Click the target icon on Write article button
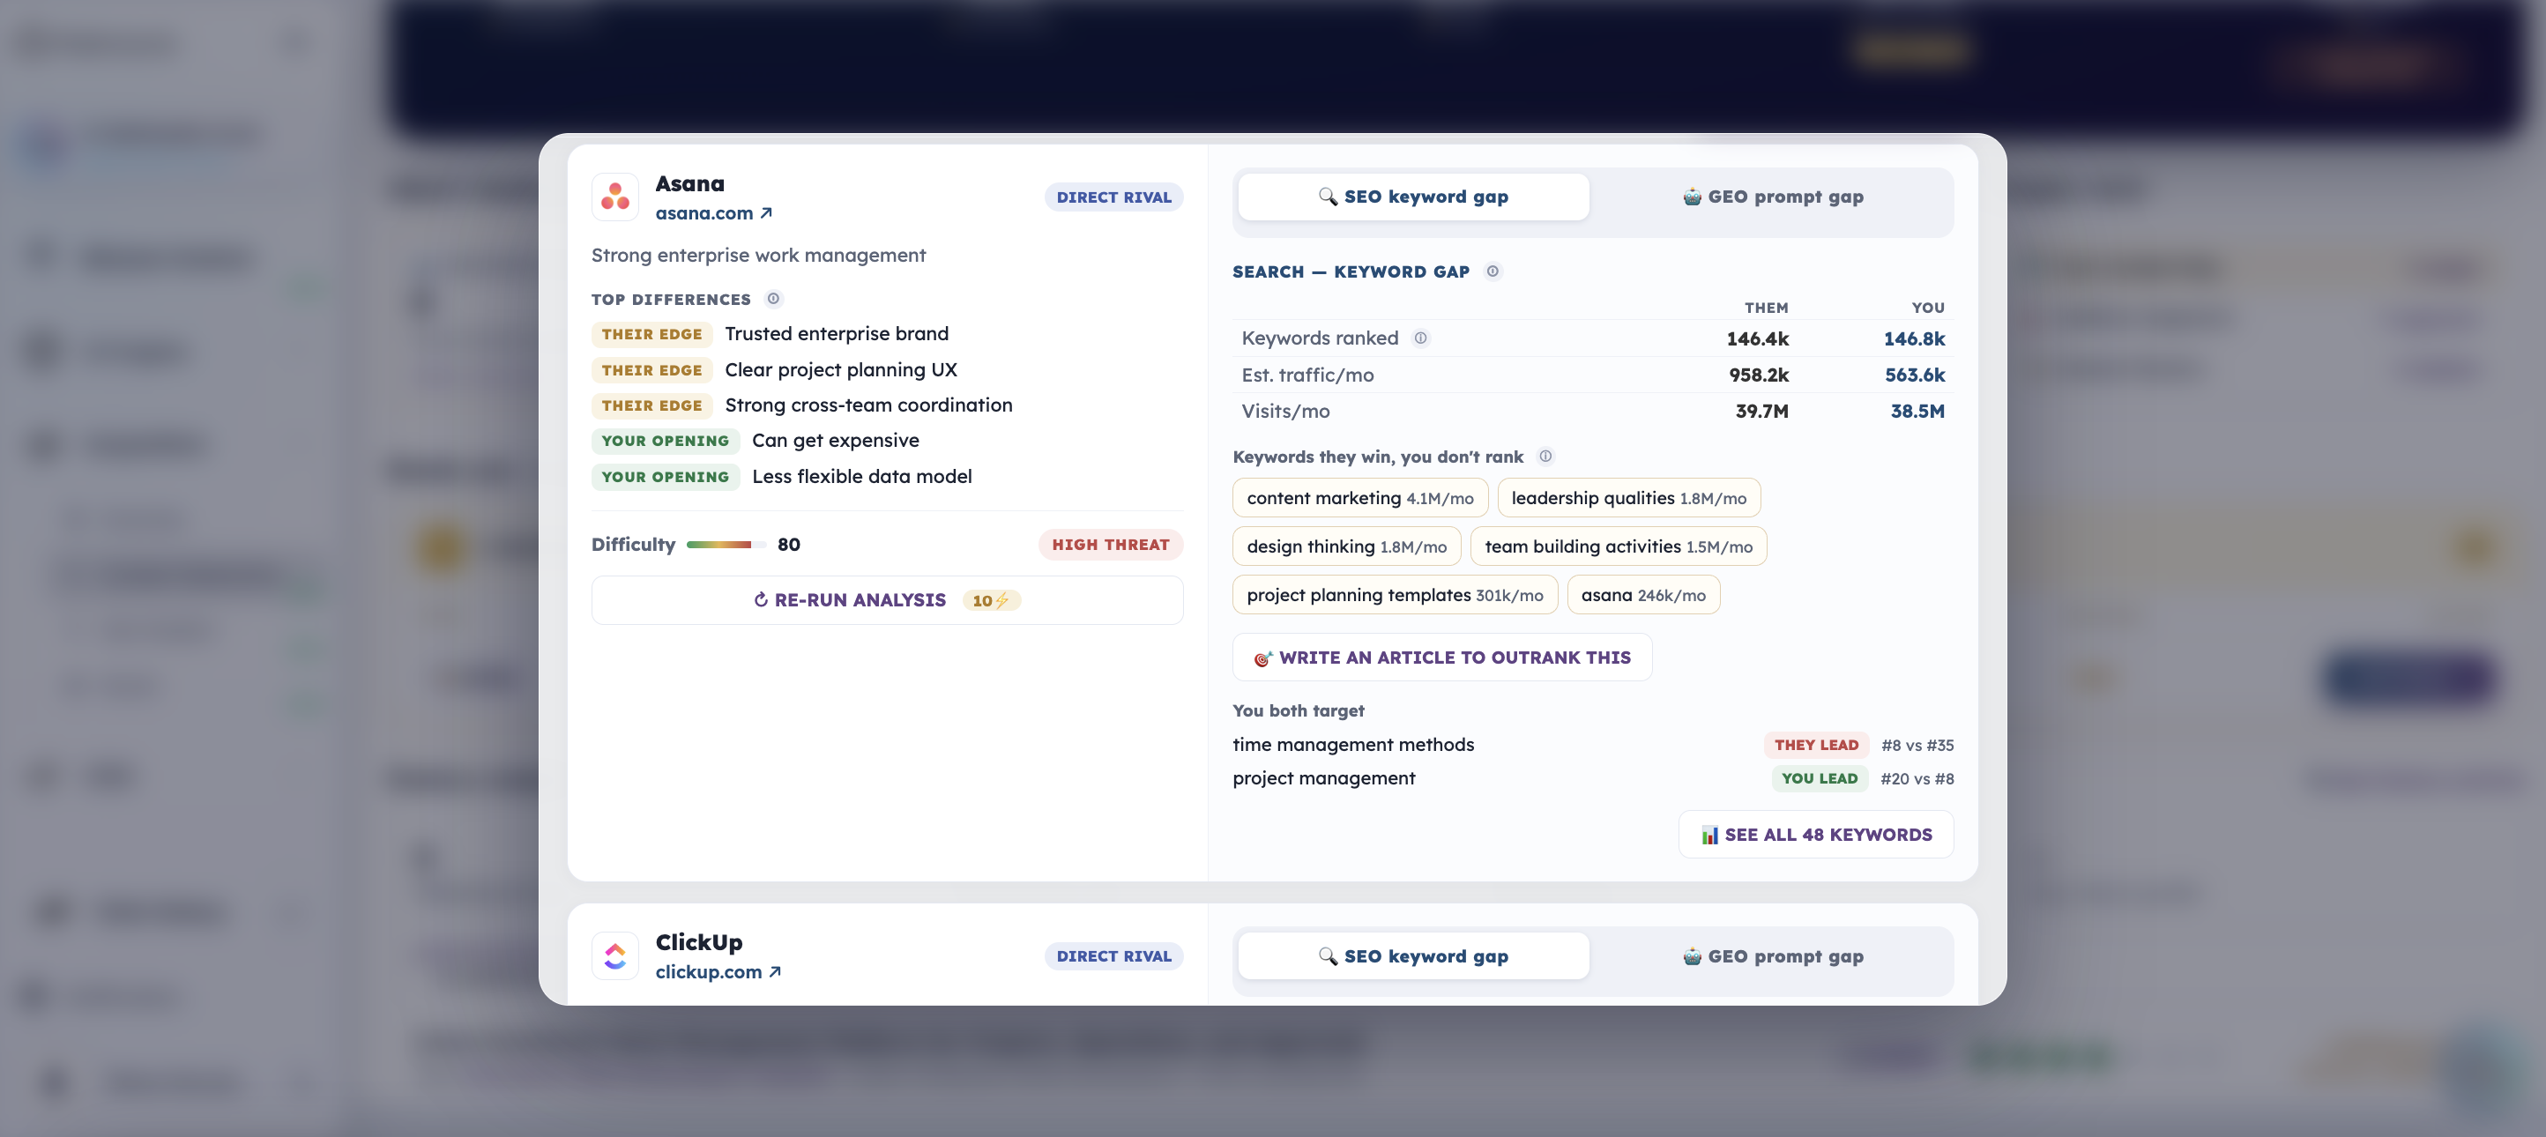Viewport: 2546px width, 1137px height. [x=1262, y=658]
